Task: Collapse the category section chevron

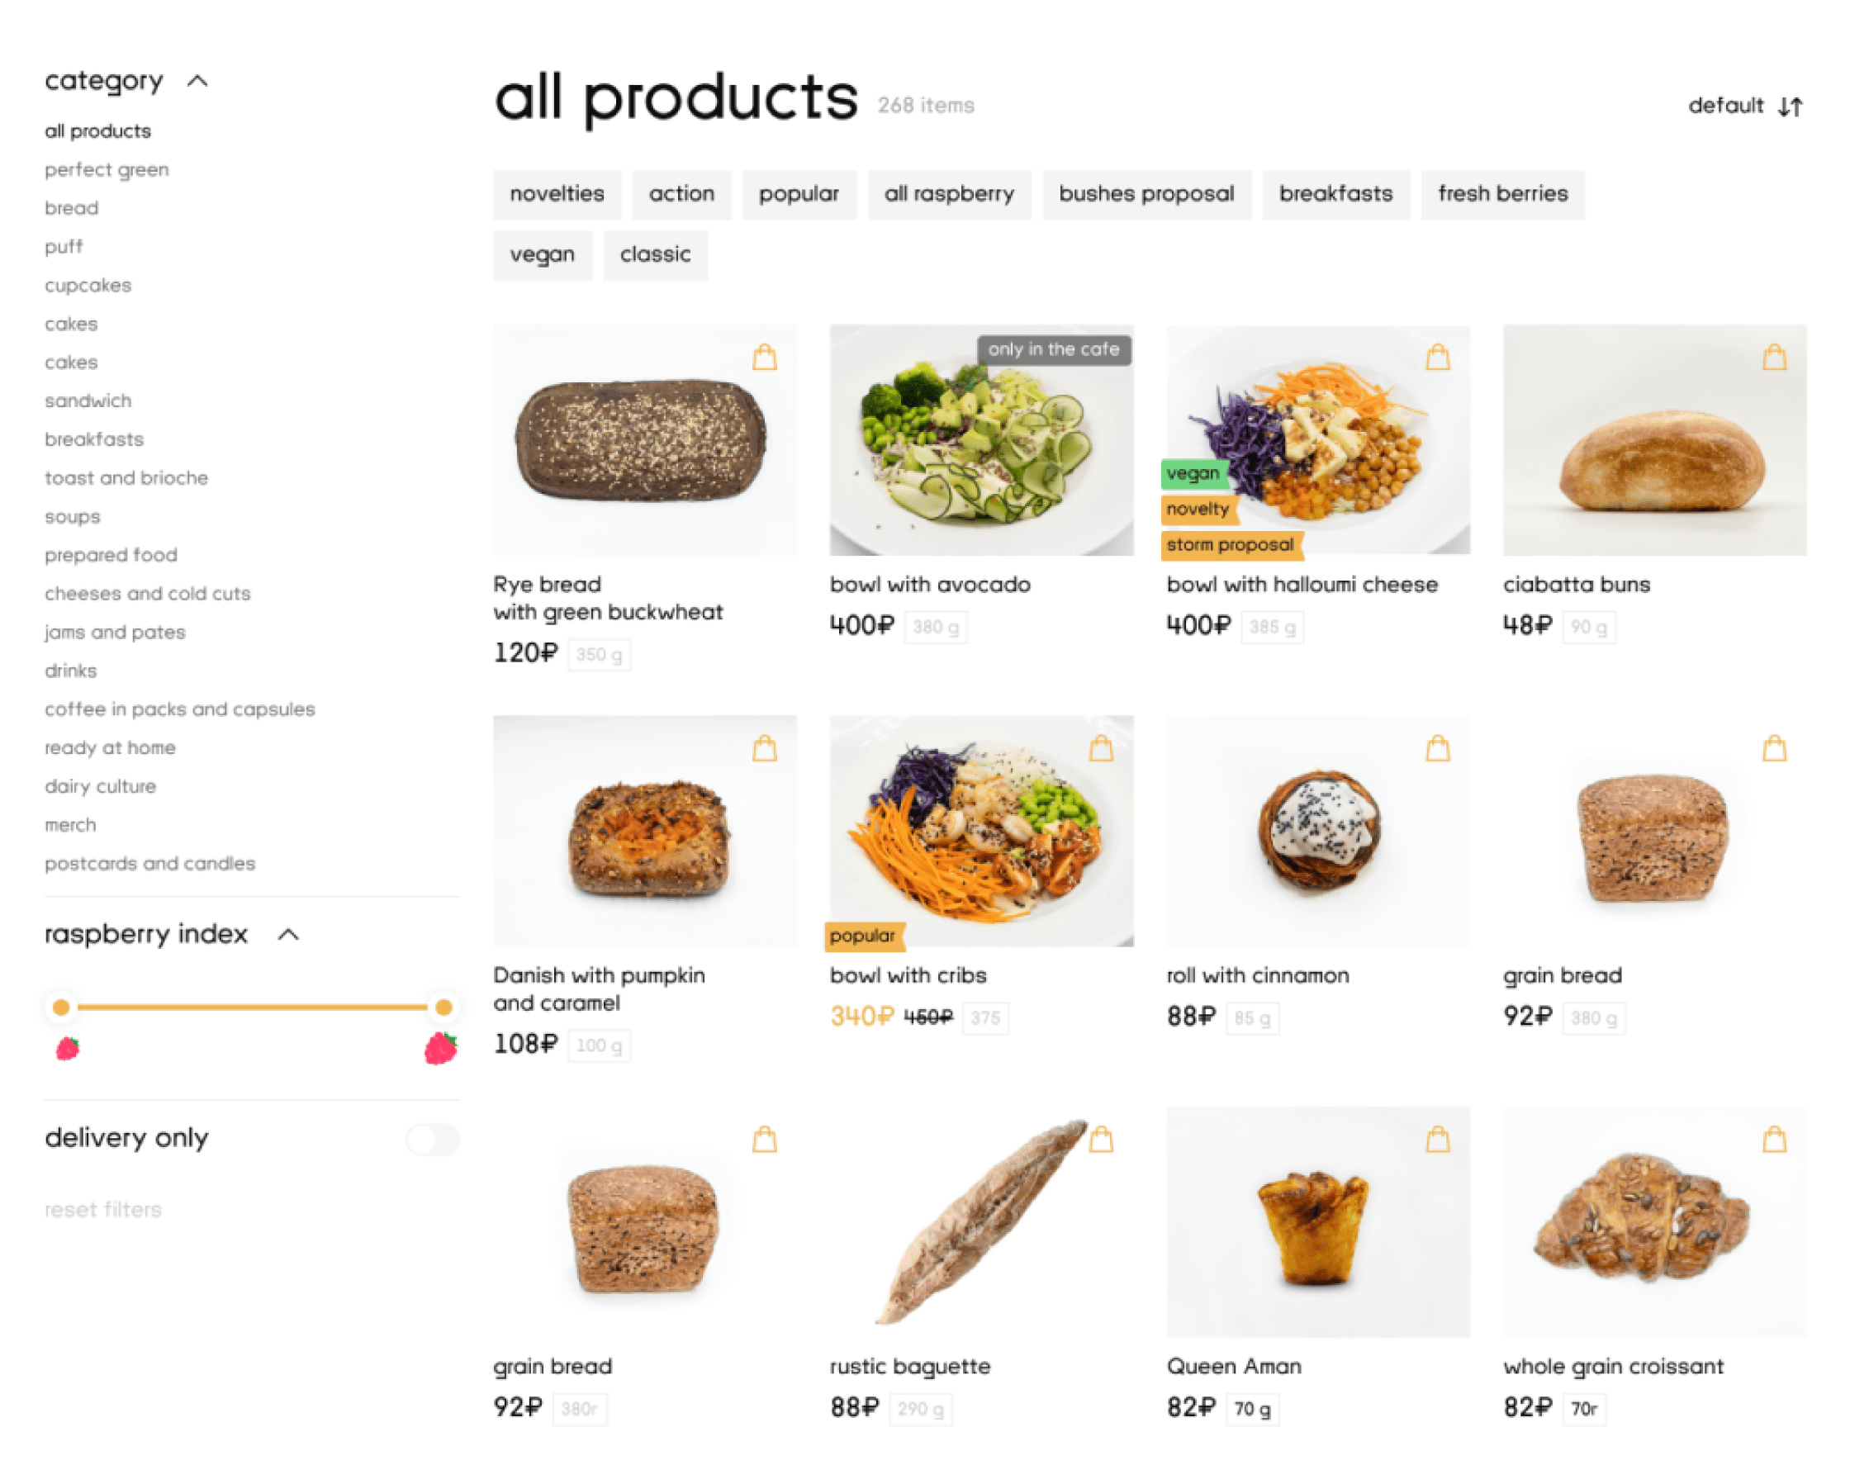Action: pyautogui.click(x=198, y=81)
